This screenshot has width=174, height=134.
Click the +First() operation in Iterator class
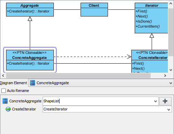pos(141,11)
